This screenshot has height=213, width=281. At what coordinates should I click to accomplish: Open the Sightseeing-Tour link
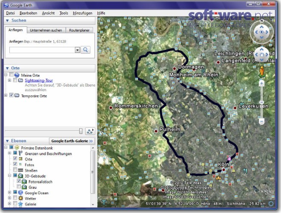click(x=39, y=81)
